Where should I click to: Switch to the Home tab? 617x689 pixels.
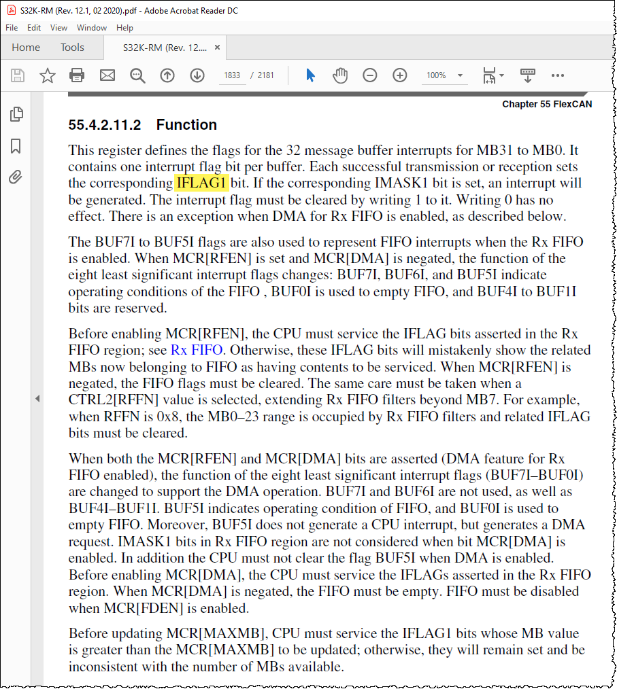click(x=26, y=47)
